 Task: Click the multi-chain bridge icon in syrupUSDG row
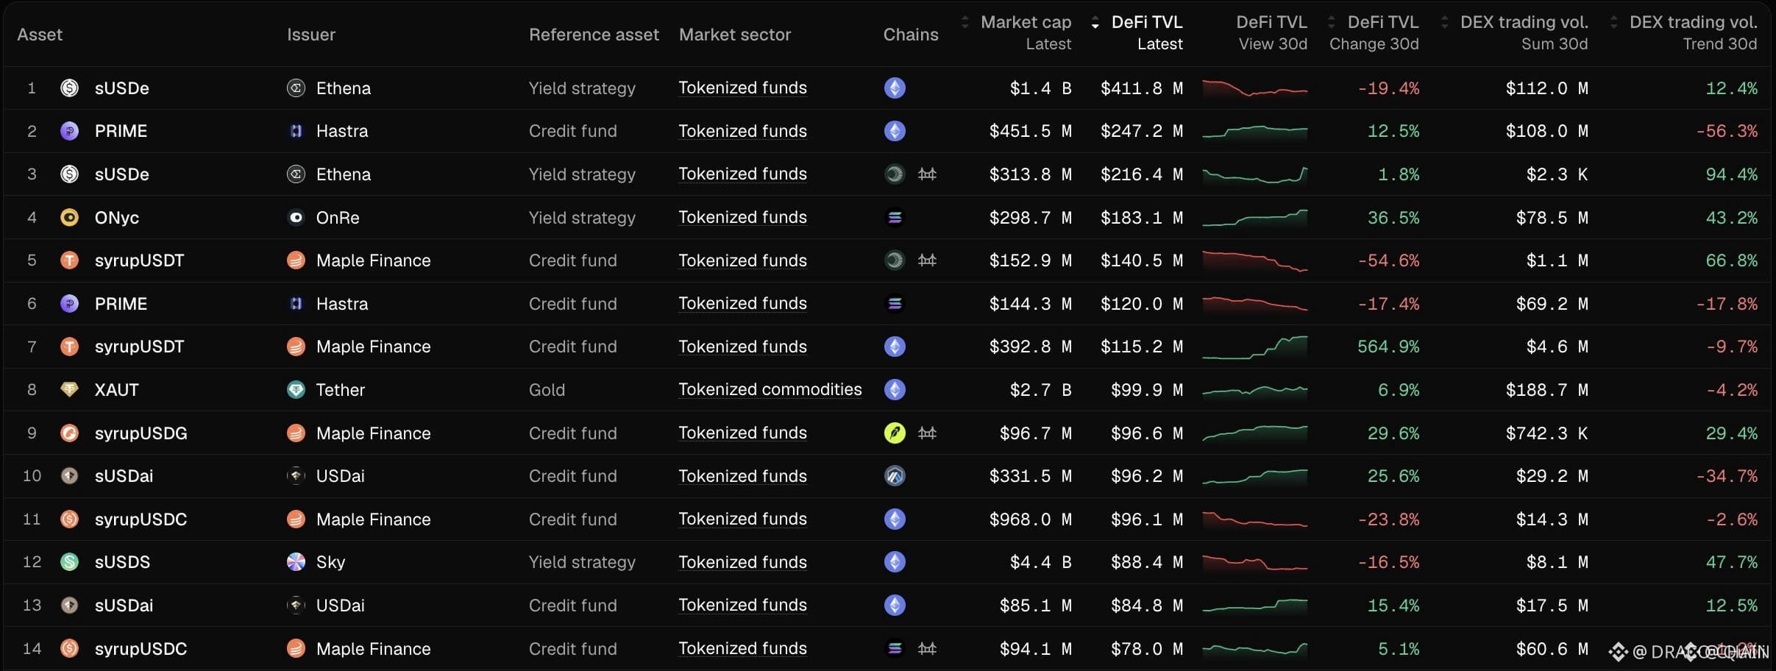pyautogui.click(x=927, y=433)
